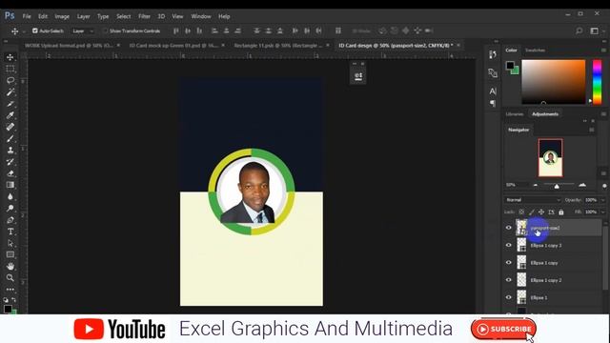Select the Rectangular Marquee tool

[x=10, y=69]
